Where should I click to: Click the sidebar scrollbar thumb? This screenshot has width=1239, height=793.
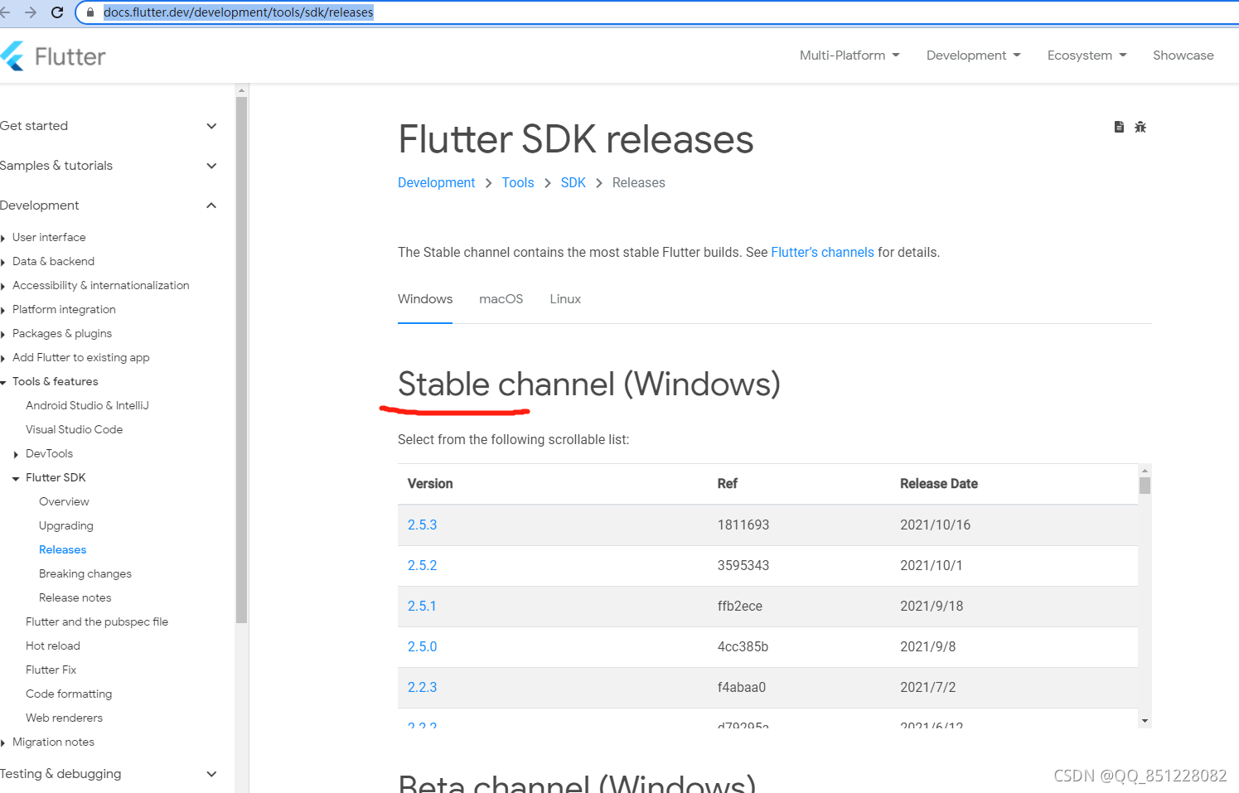241,360
